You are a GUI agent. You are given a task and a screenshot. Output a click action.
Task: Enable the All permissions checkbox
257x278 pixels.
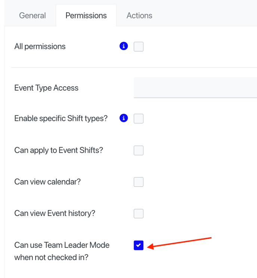(x=139, y=47)
